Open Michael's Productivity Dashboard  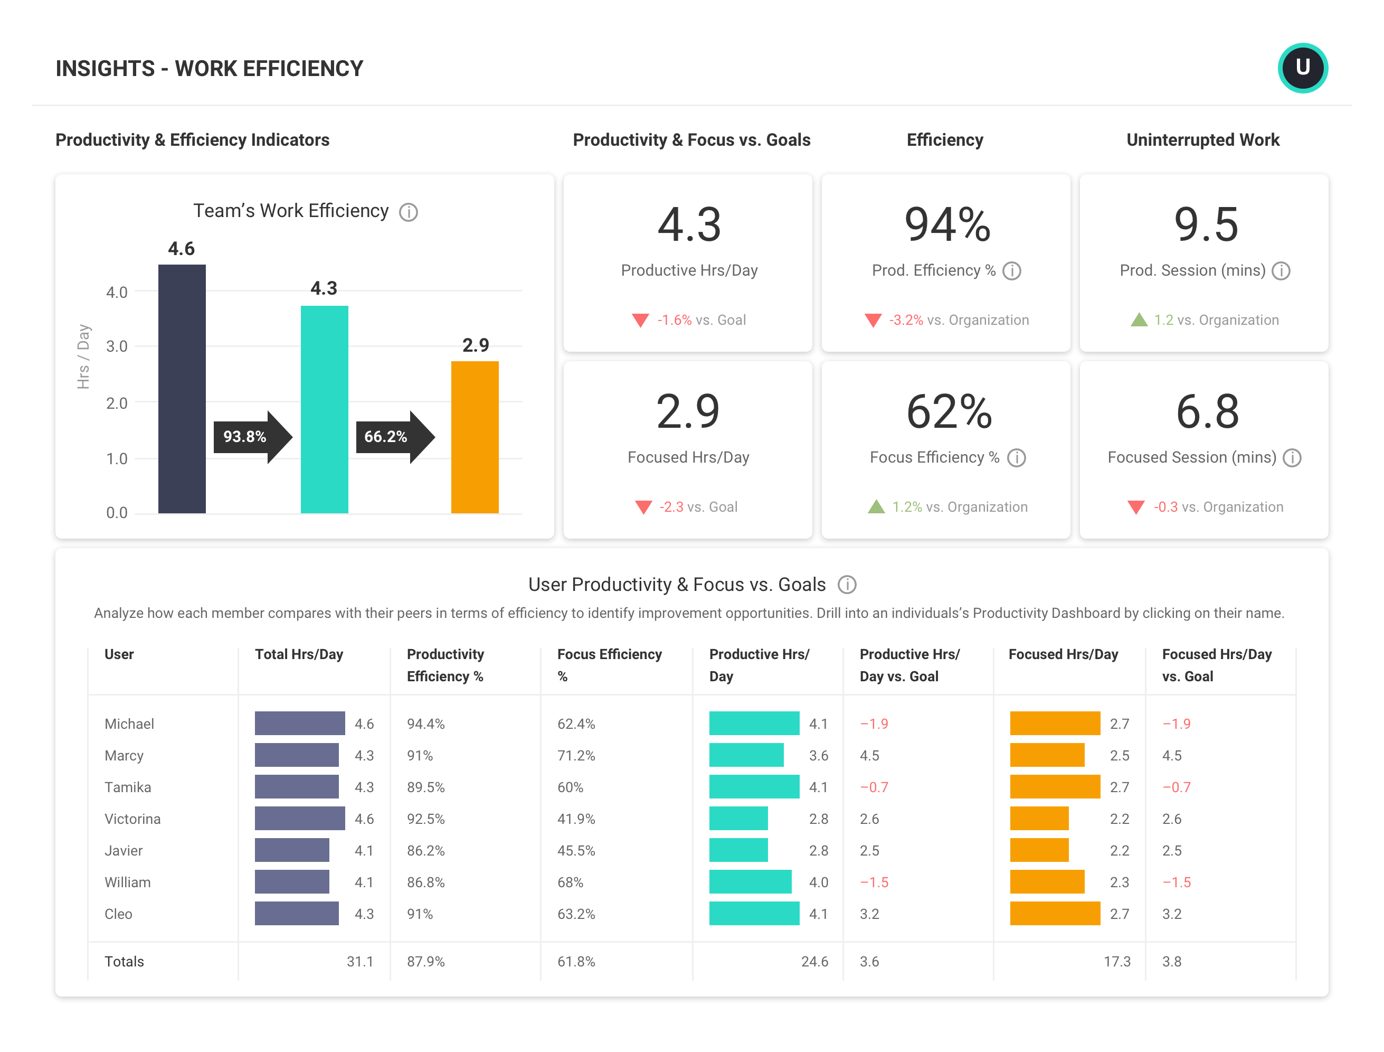[128, 724]
